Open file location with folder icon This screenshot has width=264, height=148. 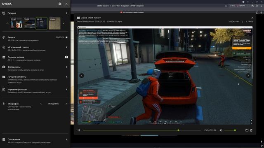[247, 130]
